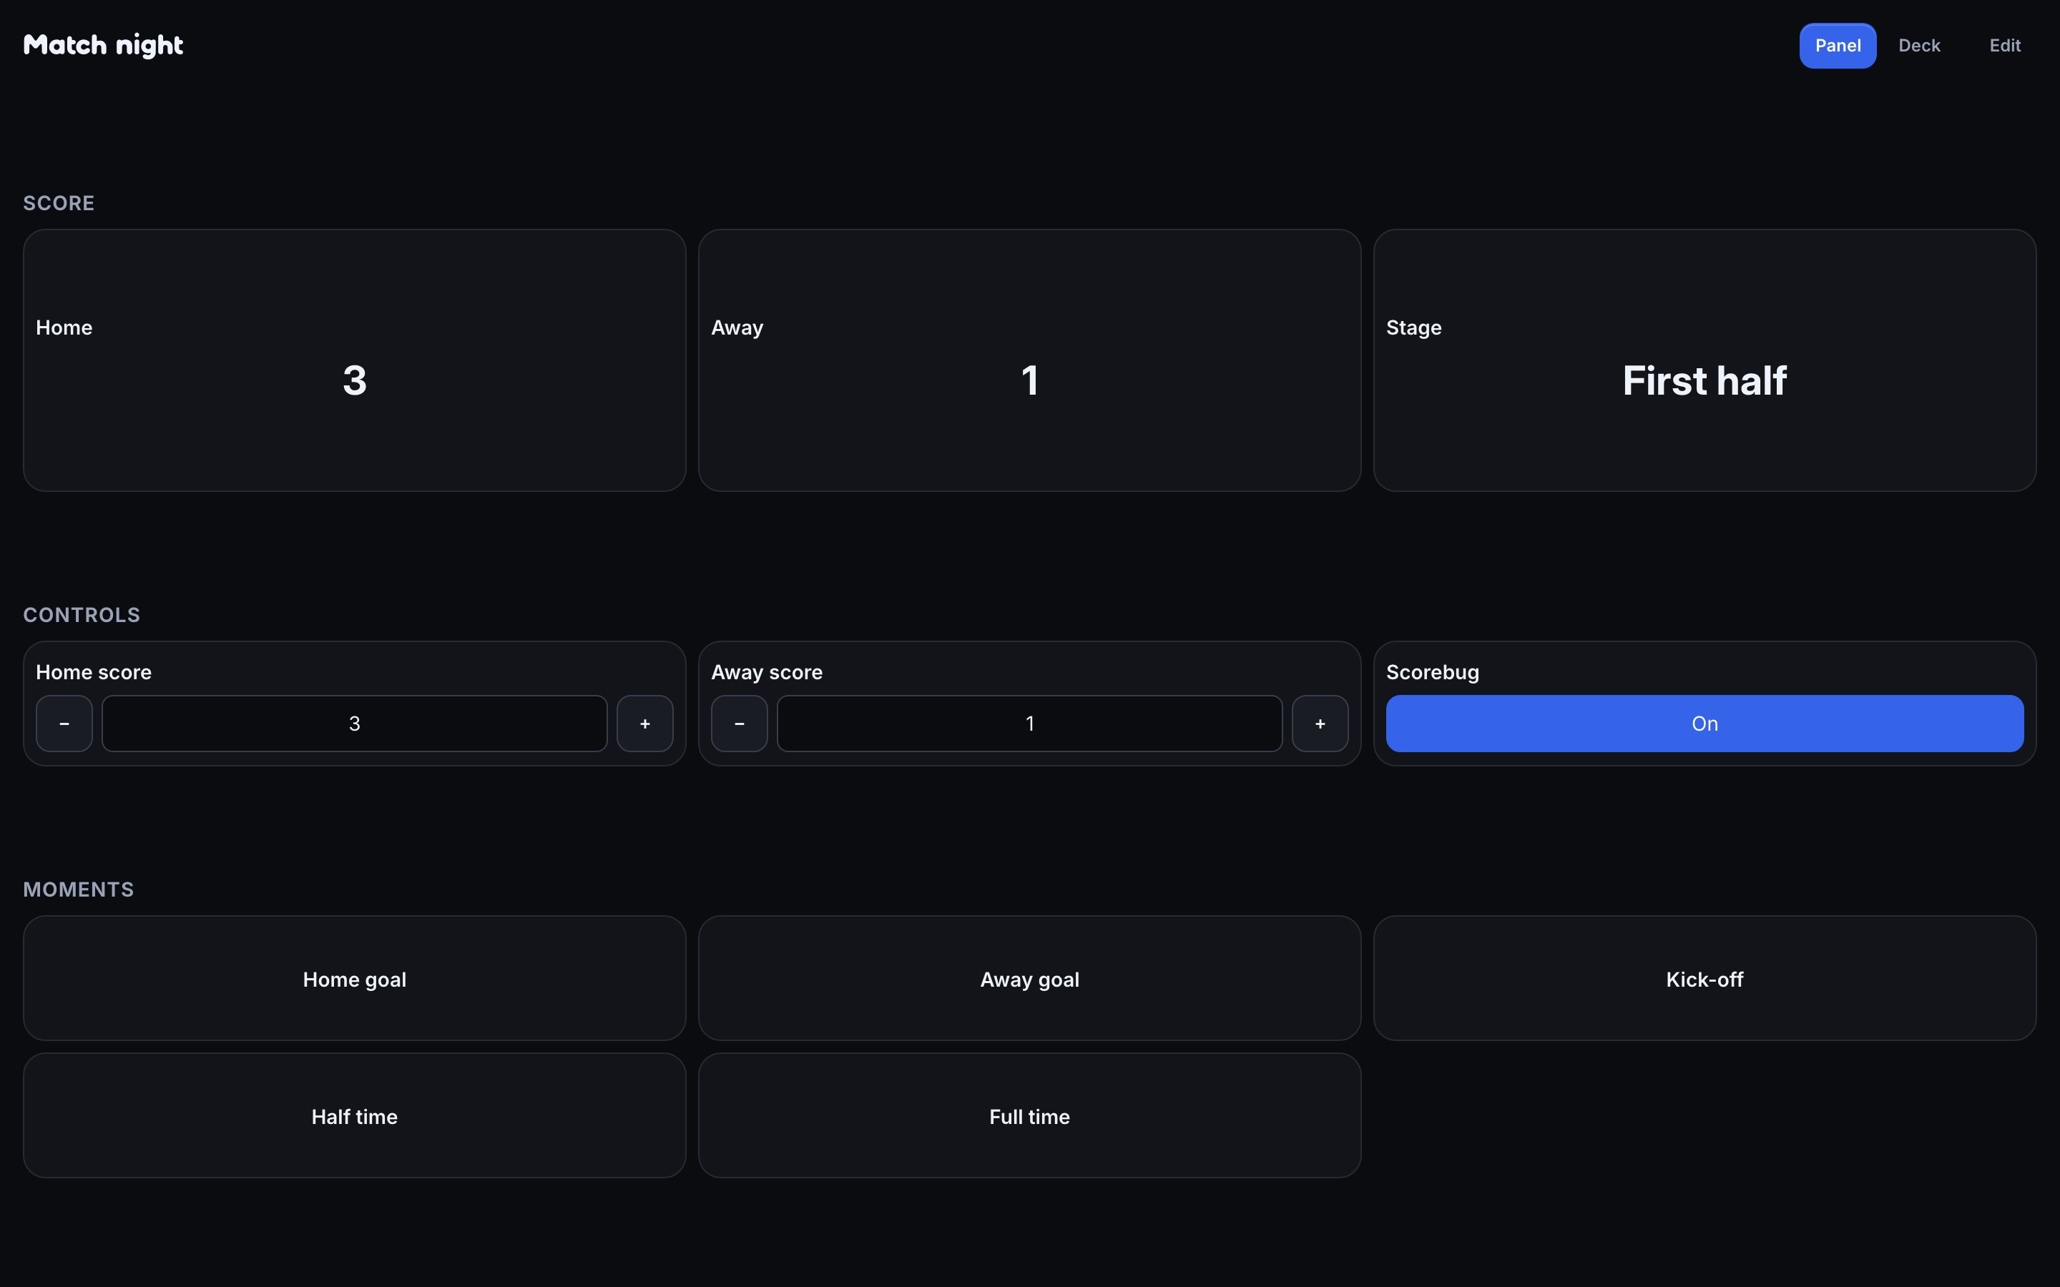Click the Away score value field
The width and height of the screenshot is (2060, 1287).
pos(1029,724)
